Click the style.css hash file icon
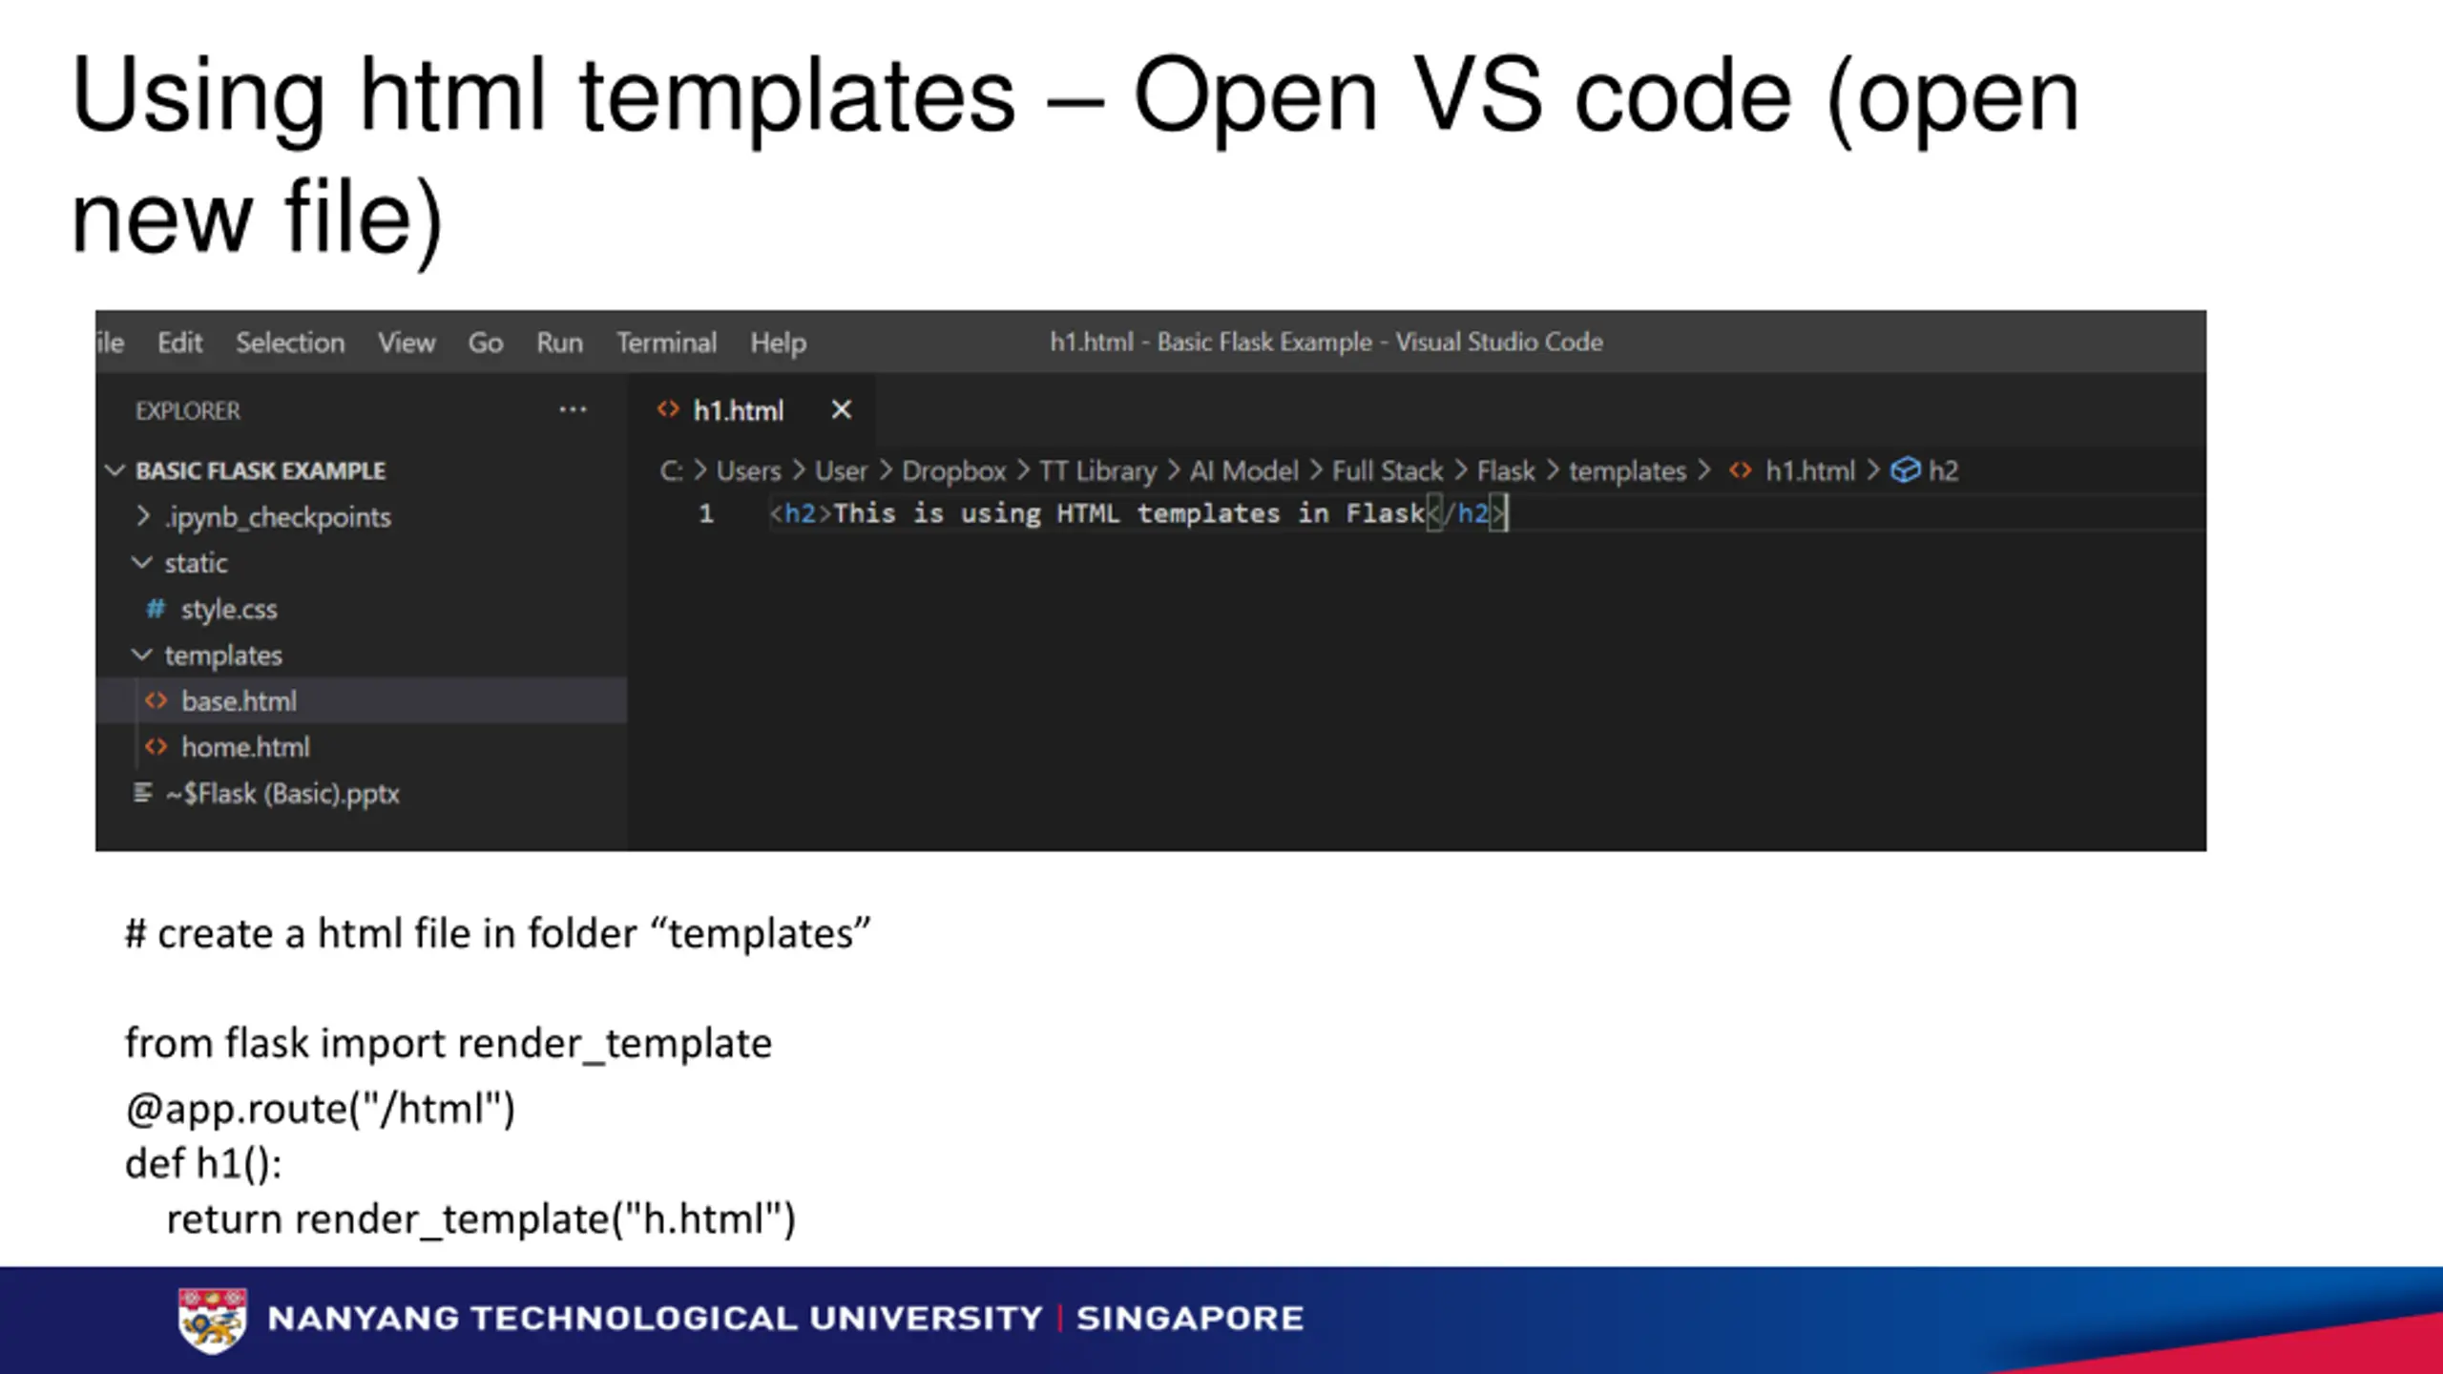Image resolution: width=2443 pixels, height=1374 pixels. [156, 609]
